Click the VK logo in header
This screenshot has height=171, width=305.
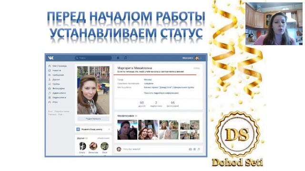pos(51,58)
